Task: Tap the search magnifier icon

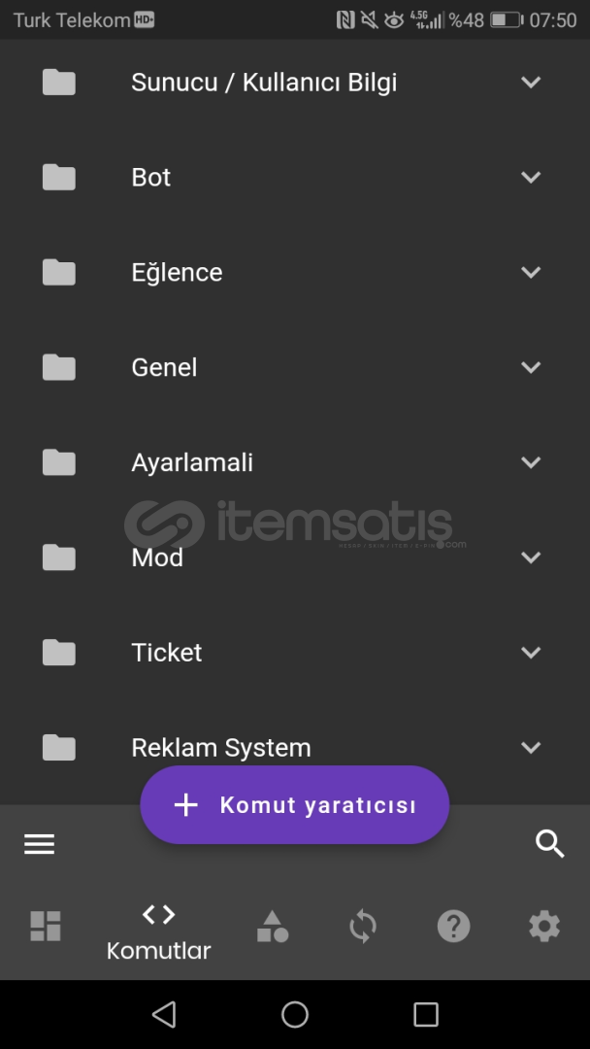Action: 550,844
